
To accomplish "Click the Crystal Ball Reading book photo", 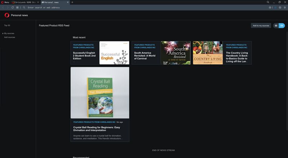I will click(x=100, y=92).
